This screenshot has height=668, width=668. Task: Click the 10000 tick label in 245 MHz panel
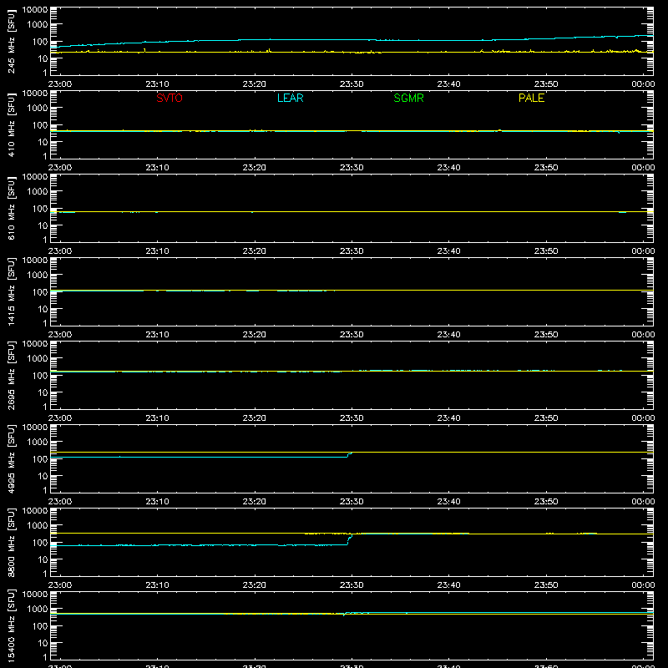click(x=35, y=10)
